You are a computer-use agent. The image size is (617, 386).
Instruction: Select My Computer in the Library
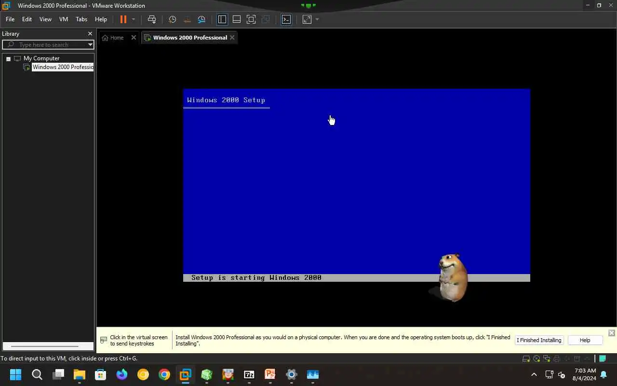tap(41, 58)
